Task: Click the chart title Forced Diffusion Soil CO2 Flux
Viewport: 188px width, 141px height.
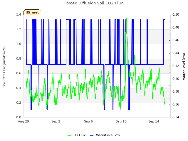Action: [x=94, y=3]
